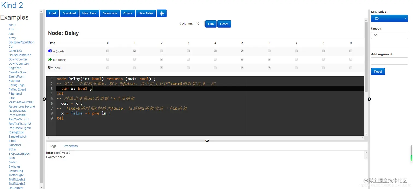Collapse the right settings panel with right arrow

369,99
